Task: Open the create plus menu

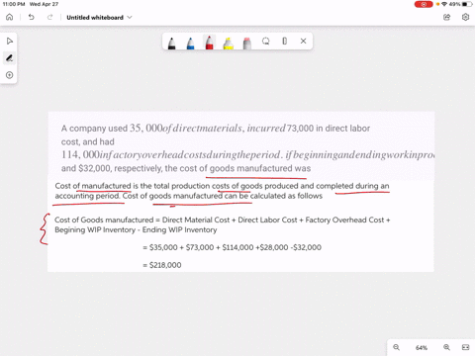Action: pyautogui.click(x=9, y=75)
